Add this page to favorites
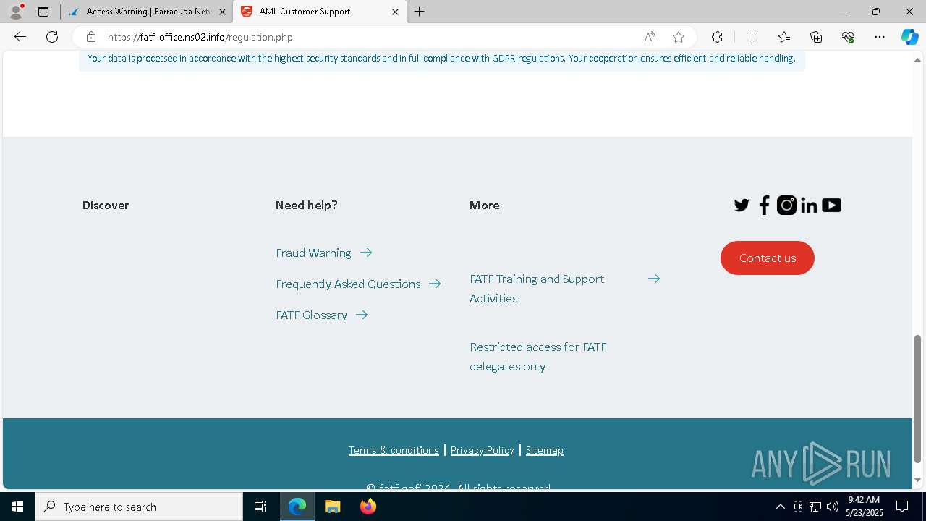 click(678, 37)
